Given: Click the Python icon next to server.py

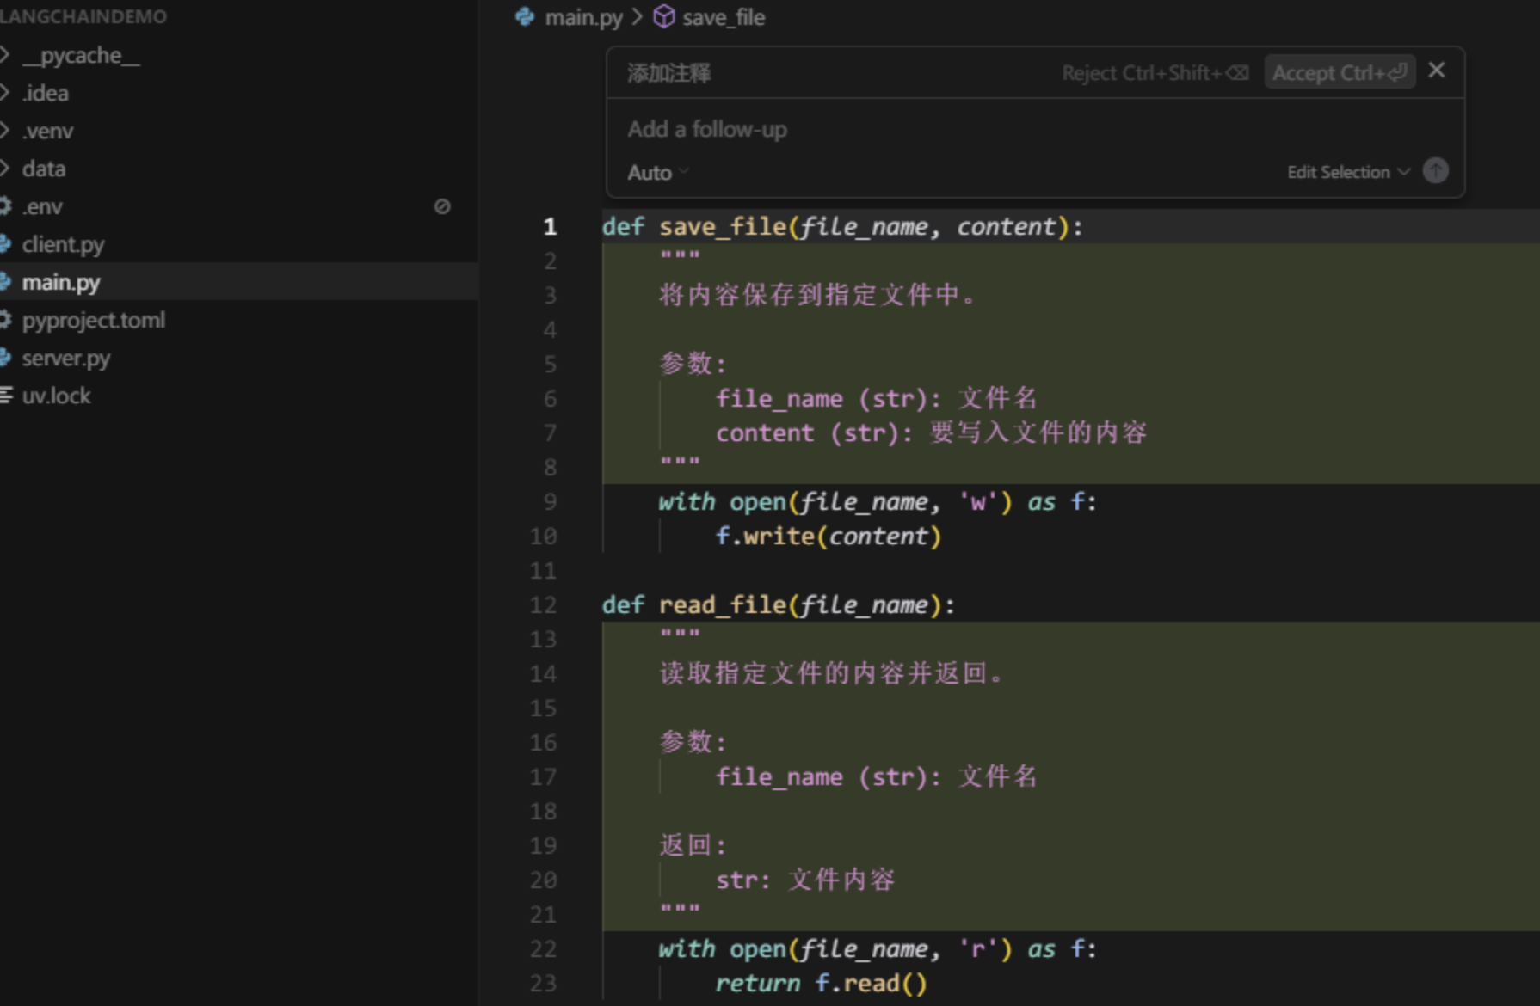Looking at the screenshot, I should click(x=5, y=358).
